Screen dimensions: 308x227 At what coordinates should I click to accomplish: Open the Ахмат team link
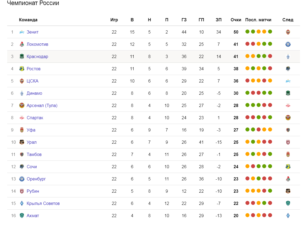pos(33,216)
